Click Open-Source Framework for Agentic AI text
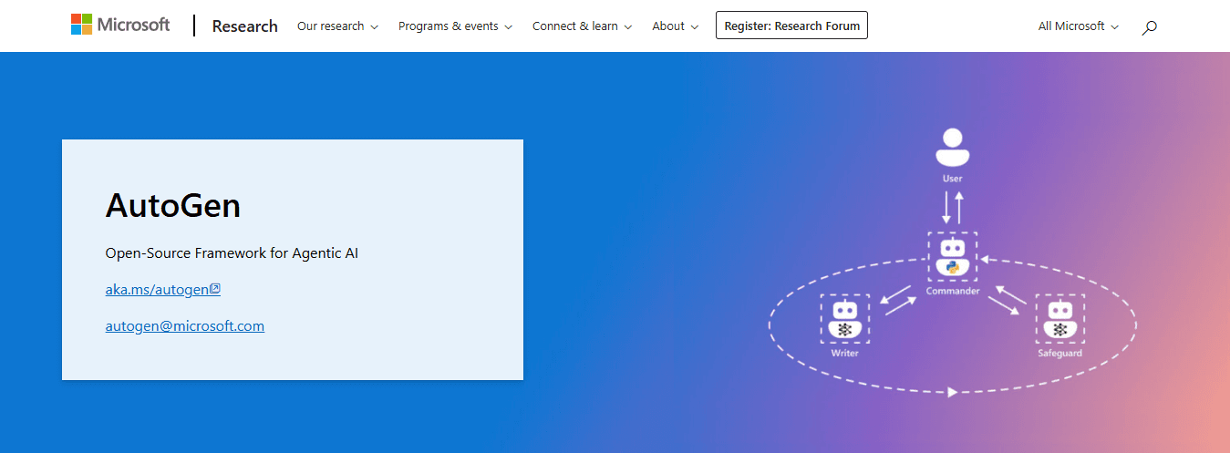The image size is (1230, 453). click(x=232, y=252)
